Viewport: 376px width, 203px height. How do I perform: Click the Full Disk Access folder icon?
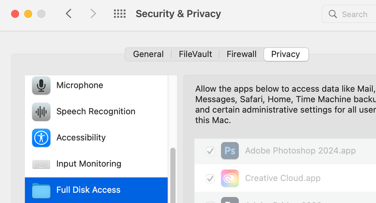pyautogui.click(x=41, y=190)
